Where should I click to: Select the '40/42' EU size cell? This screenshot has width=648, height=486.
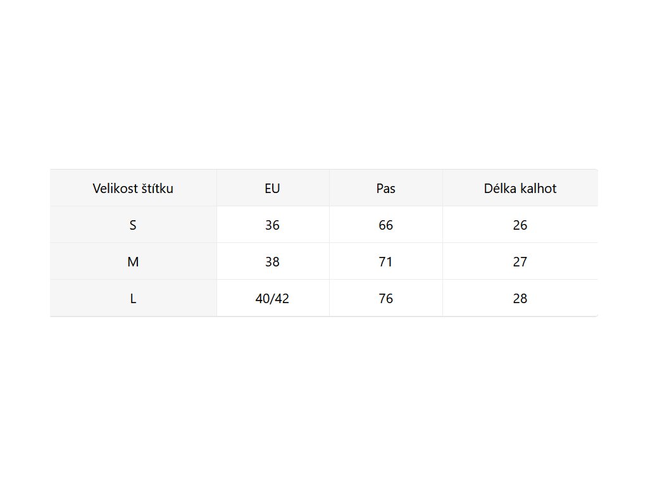pos(272,298)
